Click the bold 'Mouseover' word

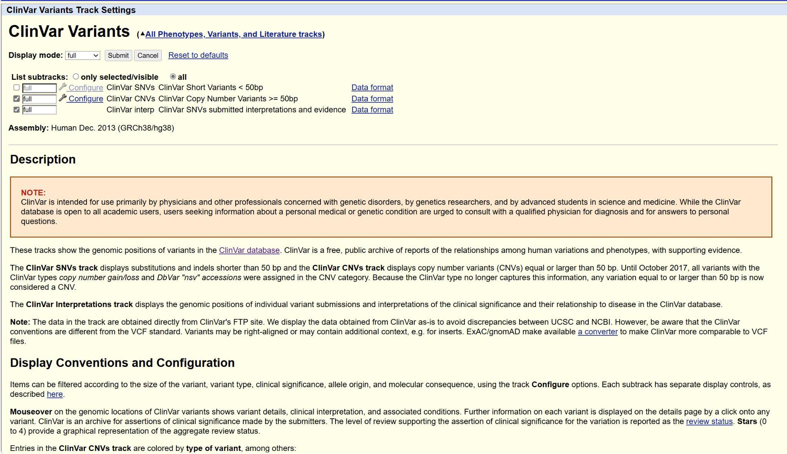coord(31,412)
